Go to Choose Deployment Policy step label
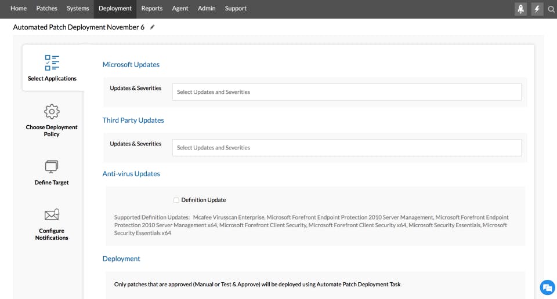 point(52,130)
